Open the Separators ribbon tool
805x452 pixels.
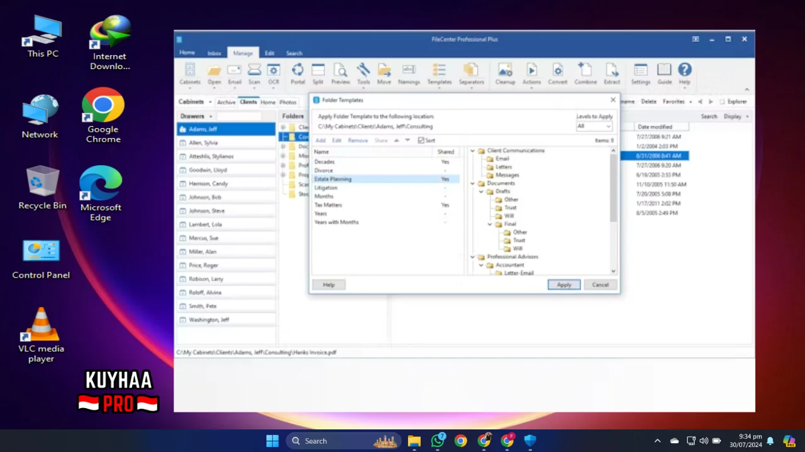(471, 73)
